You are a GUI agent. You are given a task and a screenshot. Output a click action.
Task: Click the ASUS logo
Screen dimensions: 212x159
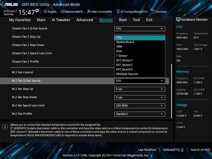click(11, 5)
